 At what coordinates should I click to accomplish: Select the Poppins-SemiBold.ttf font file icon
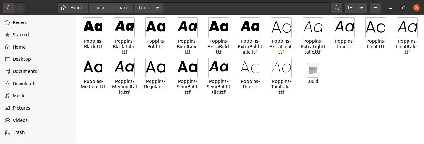pos(187,68)
